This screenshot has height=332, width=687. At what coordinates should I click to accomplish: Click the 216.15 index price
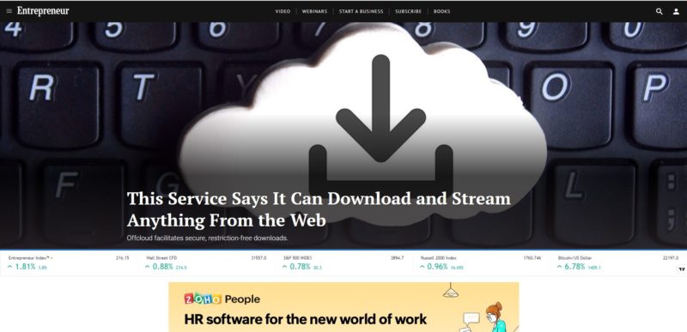(123, 258)
